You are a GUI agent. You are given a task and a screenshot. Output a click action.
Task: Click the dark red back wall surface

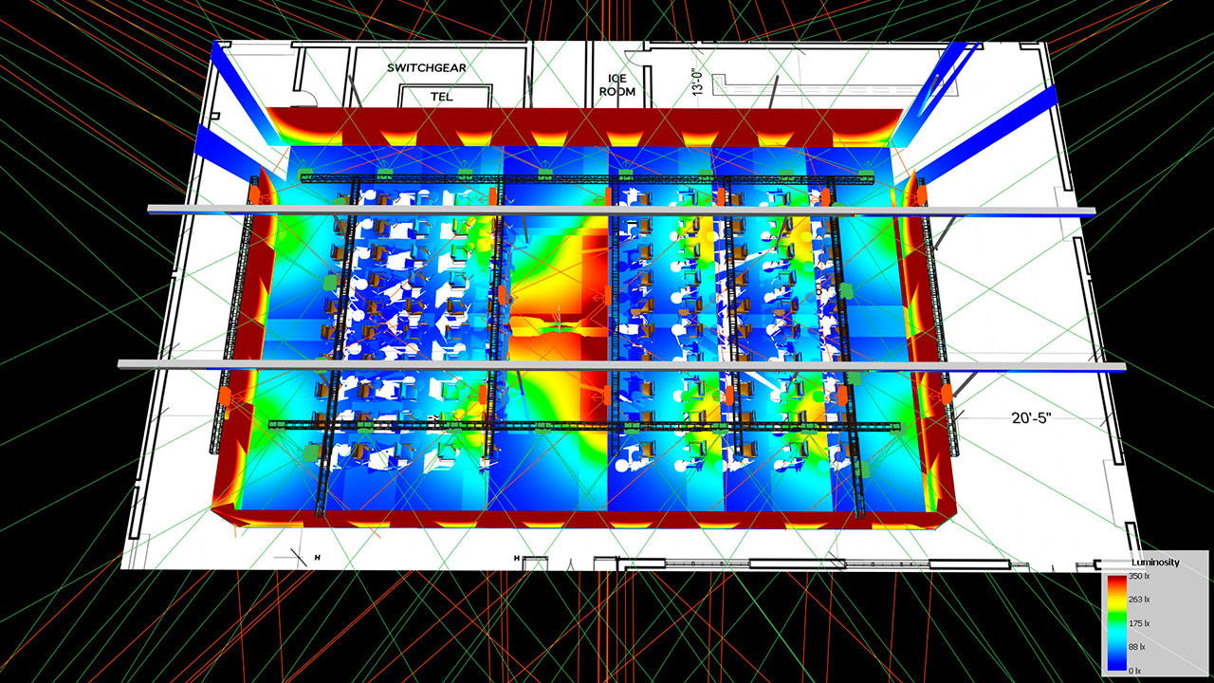pyautogui.click(x=588, y=121)
